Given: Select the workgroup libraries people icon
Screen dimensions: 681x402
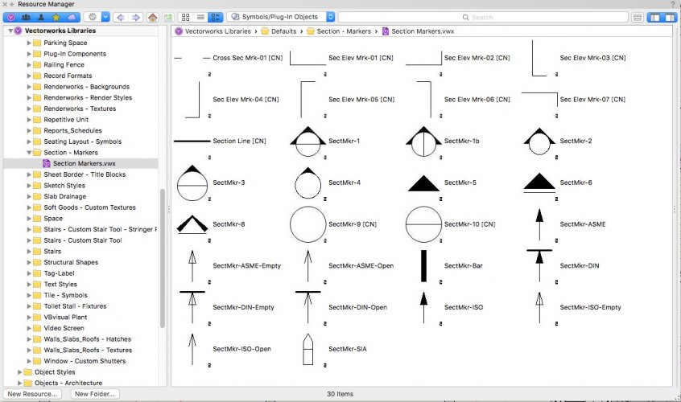Looking at the screenshot, I should click(24, 17).
